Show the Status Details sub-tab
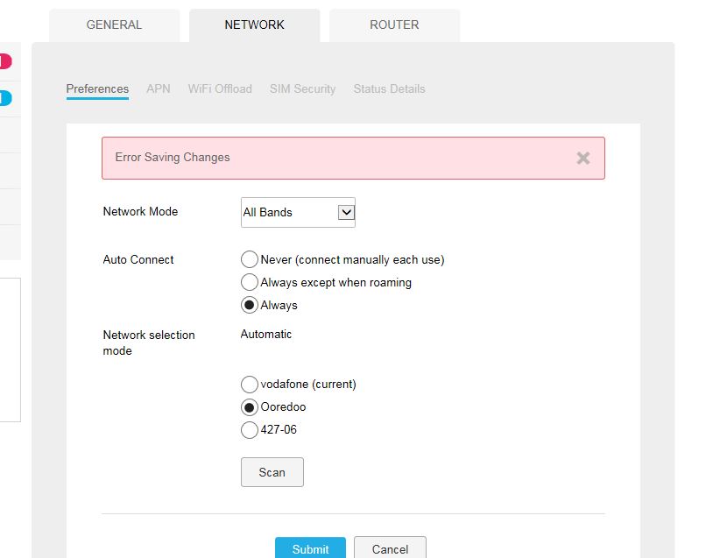The image size is (727, 558). (x=389, y=88)
